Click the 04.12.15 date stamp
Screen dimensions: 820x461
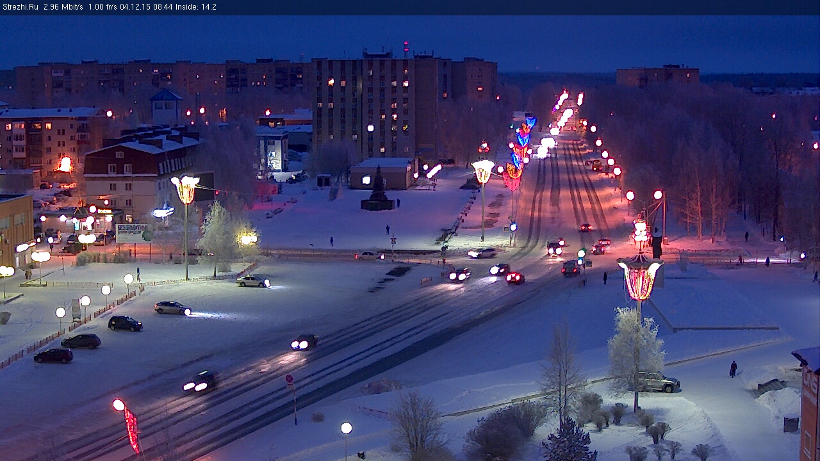click(x=136, y=7)
